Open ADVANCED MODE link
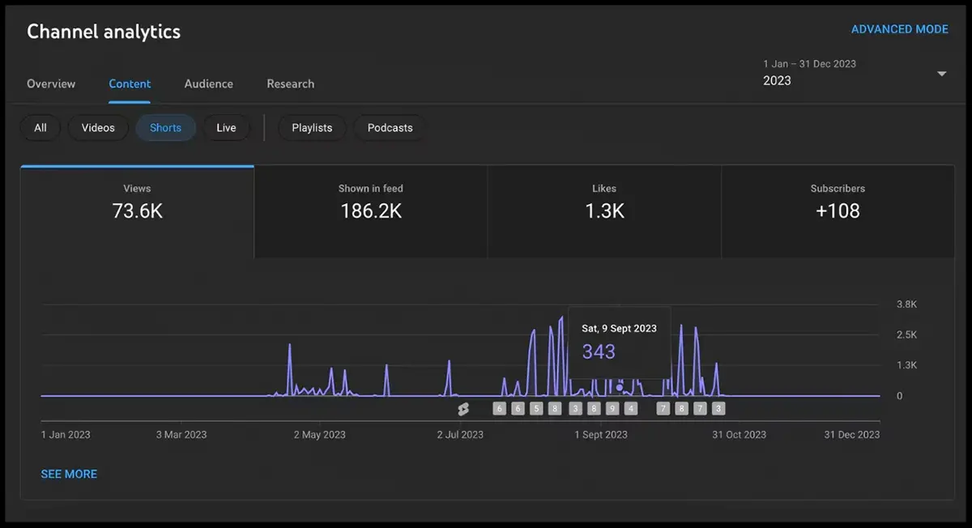This screenshot has width=972, height=528. 899,29
